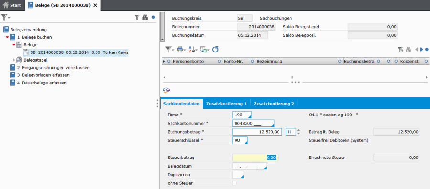Click the blue dot icon above the tree

click(153, 17)
